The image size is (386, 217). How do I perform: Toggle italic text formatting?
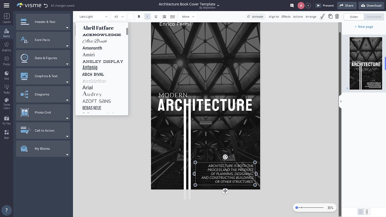(147, 17)
